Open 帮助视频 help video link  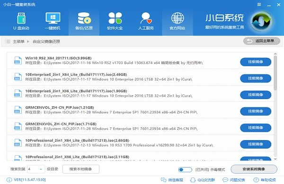pos(265,180)
